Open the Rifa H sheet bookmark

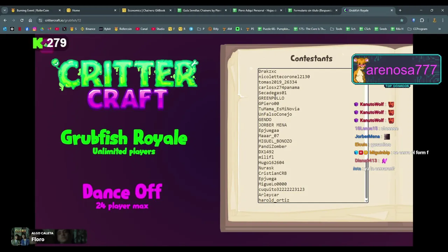coord(397,29)
